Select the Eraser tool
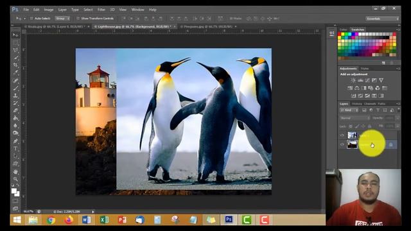The height and width of the screenshot is (231, 411). pyautogui.click(x=15, y=111)
